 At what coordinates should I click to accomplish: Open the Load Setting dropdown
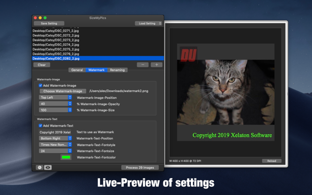pyautogui.click(x=149, y=23)
